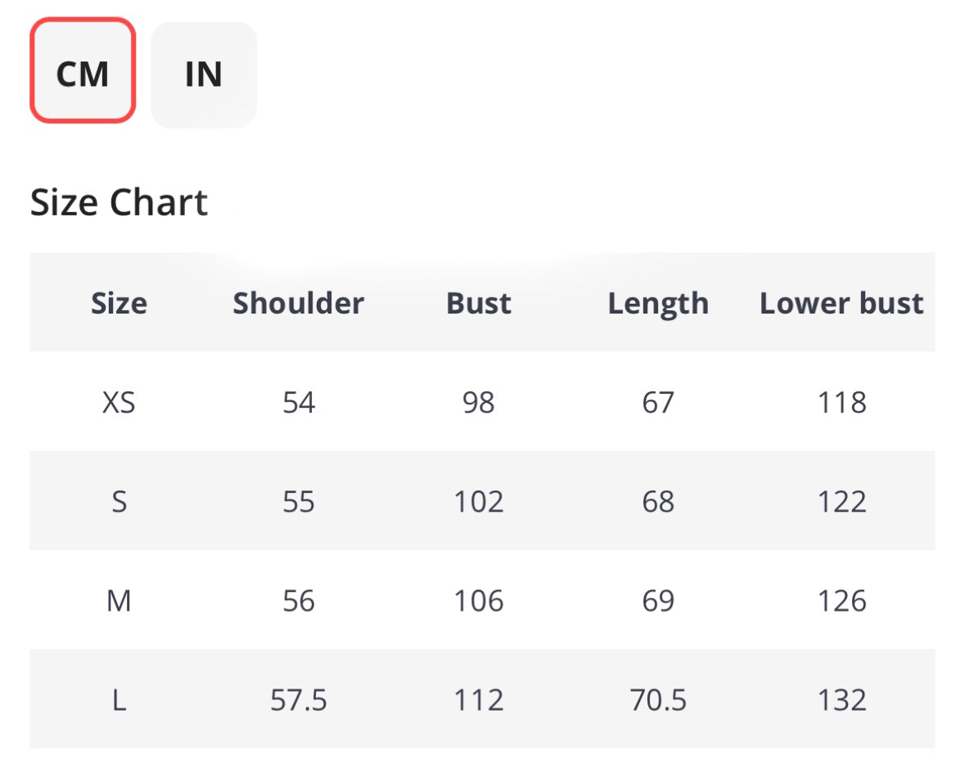
Task: Select the Shoulder column header
Action: [x=298, y=304]
